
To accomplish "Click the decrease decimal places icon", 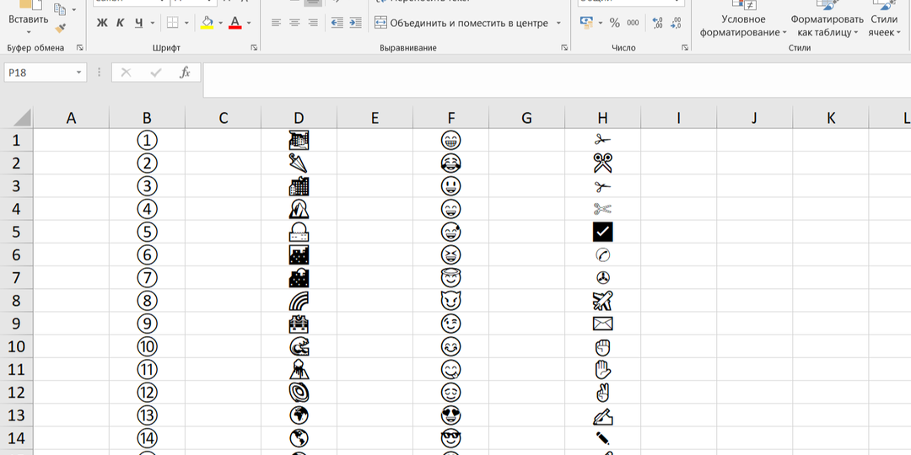I will point(677,24).
